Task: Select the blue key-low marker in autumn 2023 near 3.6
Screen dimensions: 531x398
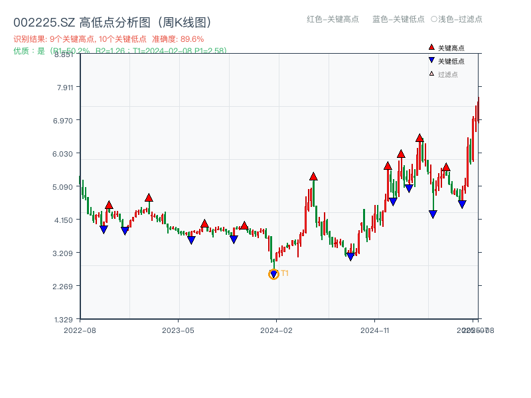Action: click(x=234, y=239)
